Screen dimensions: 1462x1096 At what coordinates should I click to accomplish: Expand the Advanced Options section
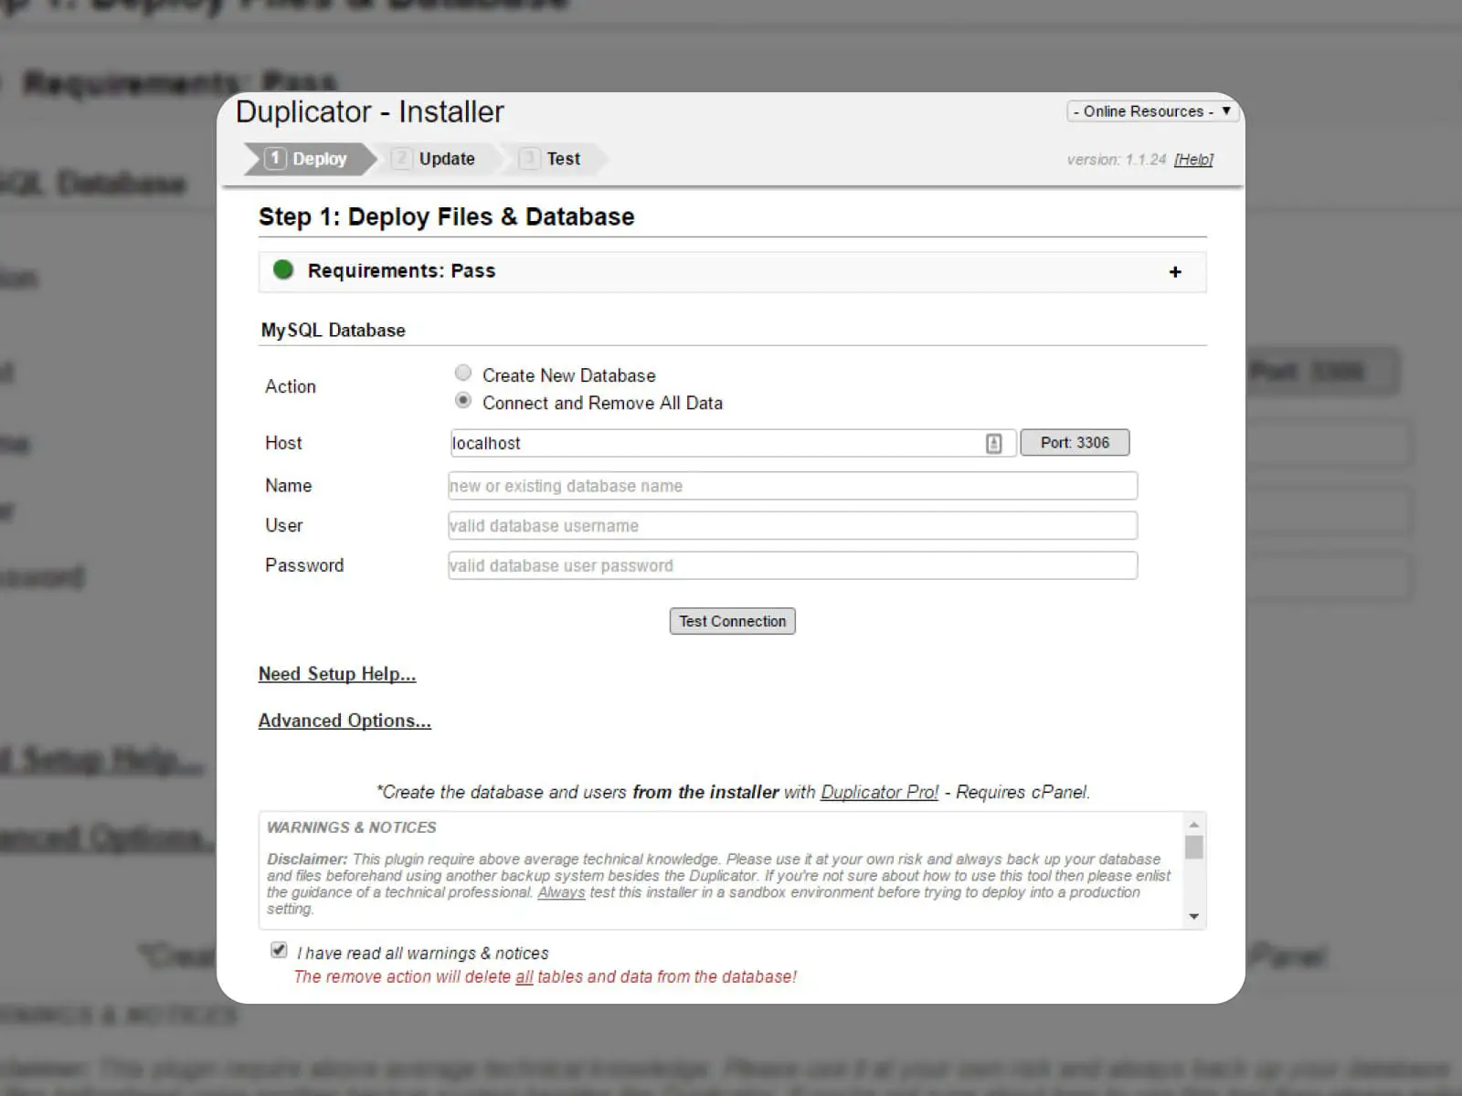click(344, 721)
